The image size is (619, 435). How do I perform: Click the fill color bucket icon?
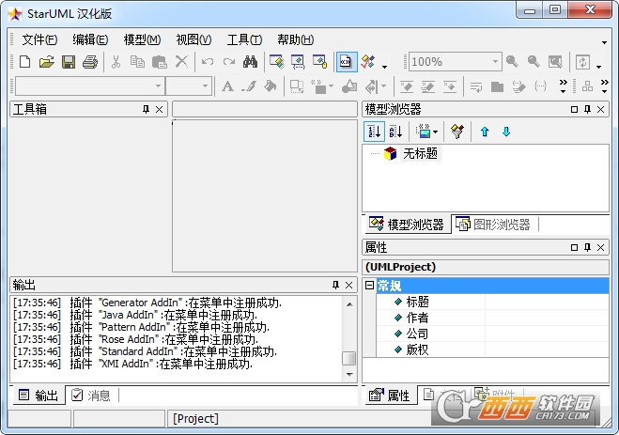point(271,86)
